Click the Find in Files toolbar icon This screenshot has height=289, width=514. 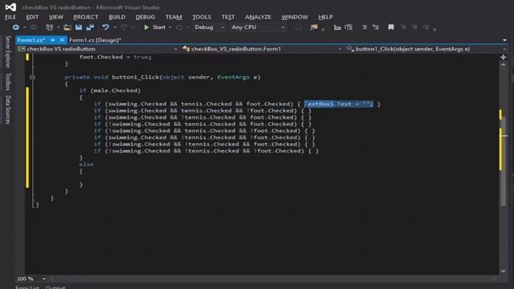314,27
